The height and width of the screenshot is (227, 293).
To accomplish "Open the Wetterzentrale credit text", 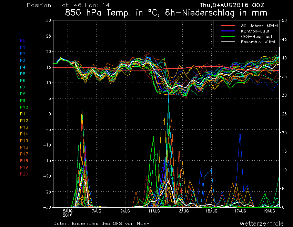I will (x=262, y=223).
